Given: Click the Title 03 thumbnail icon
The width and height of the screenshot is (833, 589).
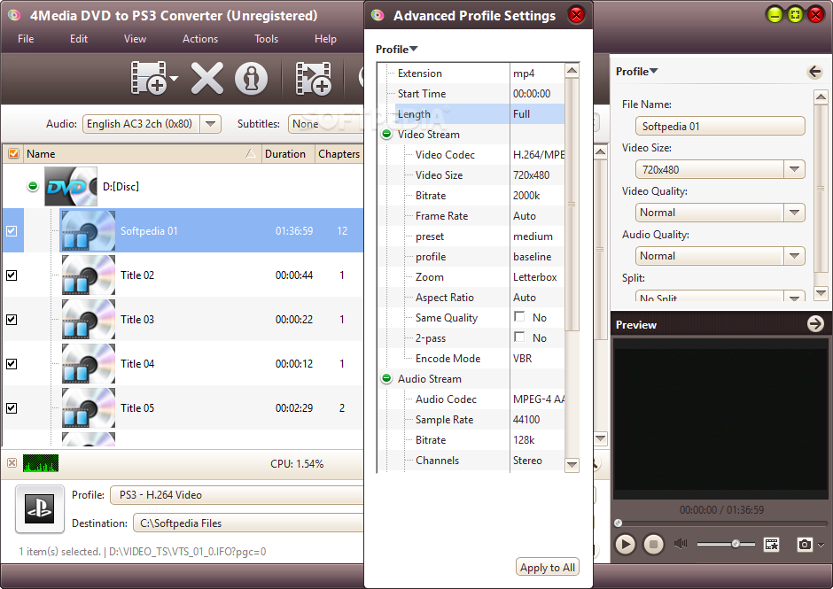Looking at the screenshot, I should (x=89, y=319).
